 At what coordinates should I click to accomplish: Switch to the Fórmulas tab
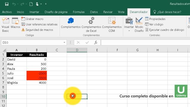coord(79,12)
